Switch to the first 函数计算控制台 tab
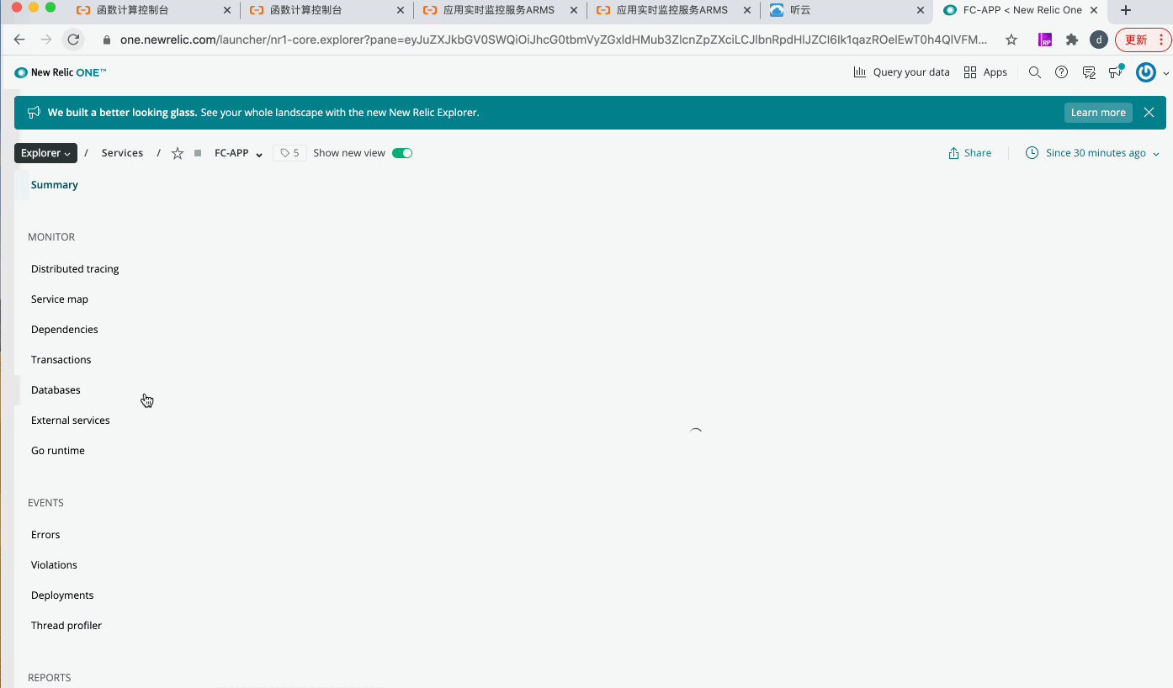The image size is (1173, 688). (x=151, y=10)
